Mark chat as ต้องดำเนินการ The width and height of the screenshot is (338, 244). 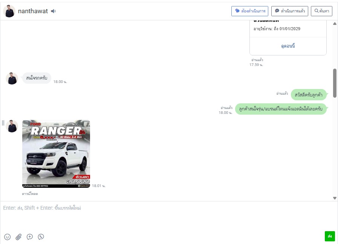pyautogui.click(x=249, y=11)
